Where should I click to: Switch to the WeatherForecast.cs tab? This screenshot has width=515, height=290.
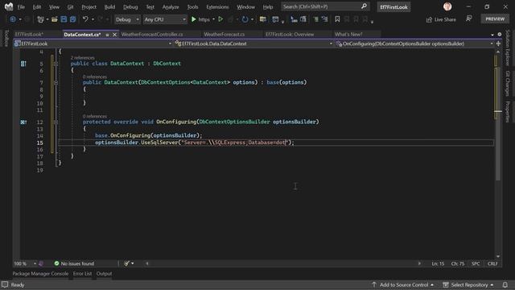[224, 34]
